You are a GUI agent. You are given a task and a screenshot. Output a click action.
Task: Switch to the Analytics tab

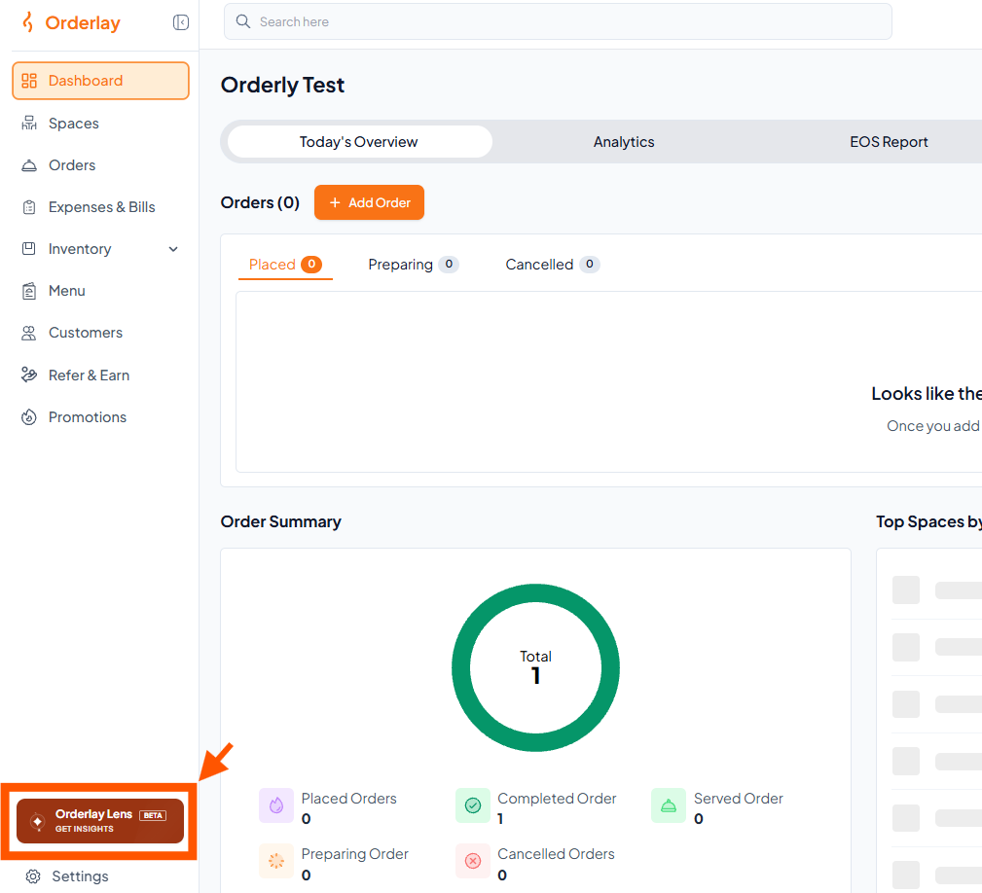[x=624, y=142]
